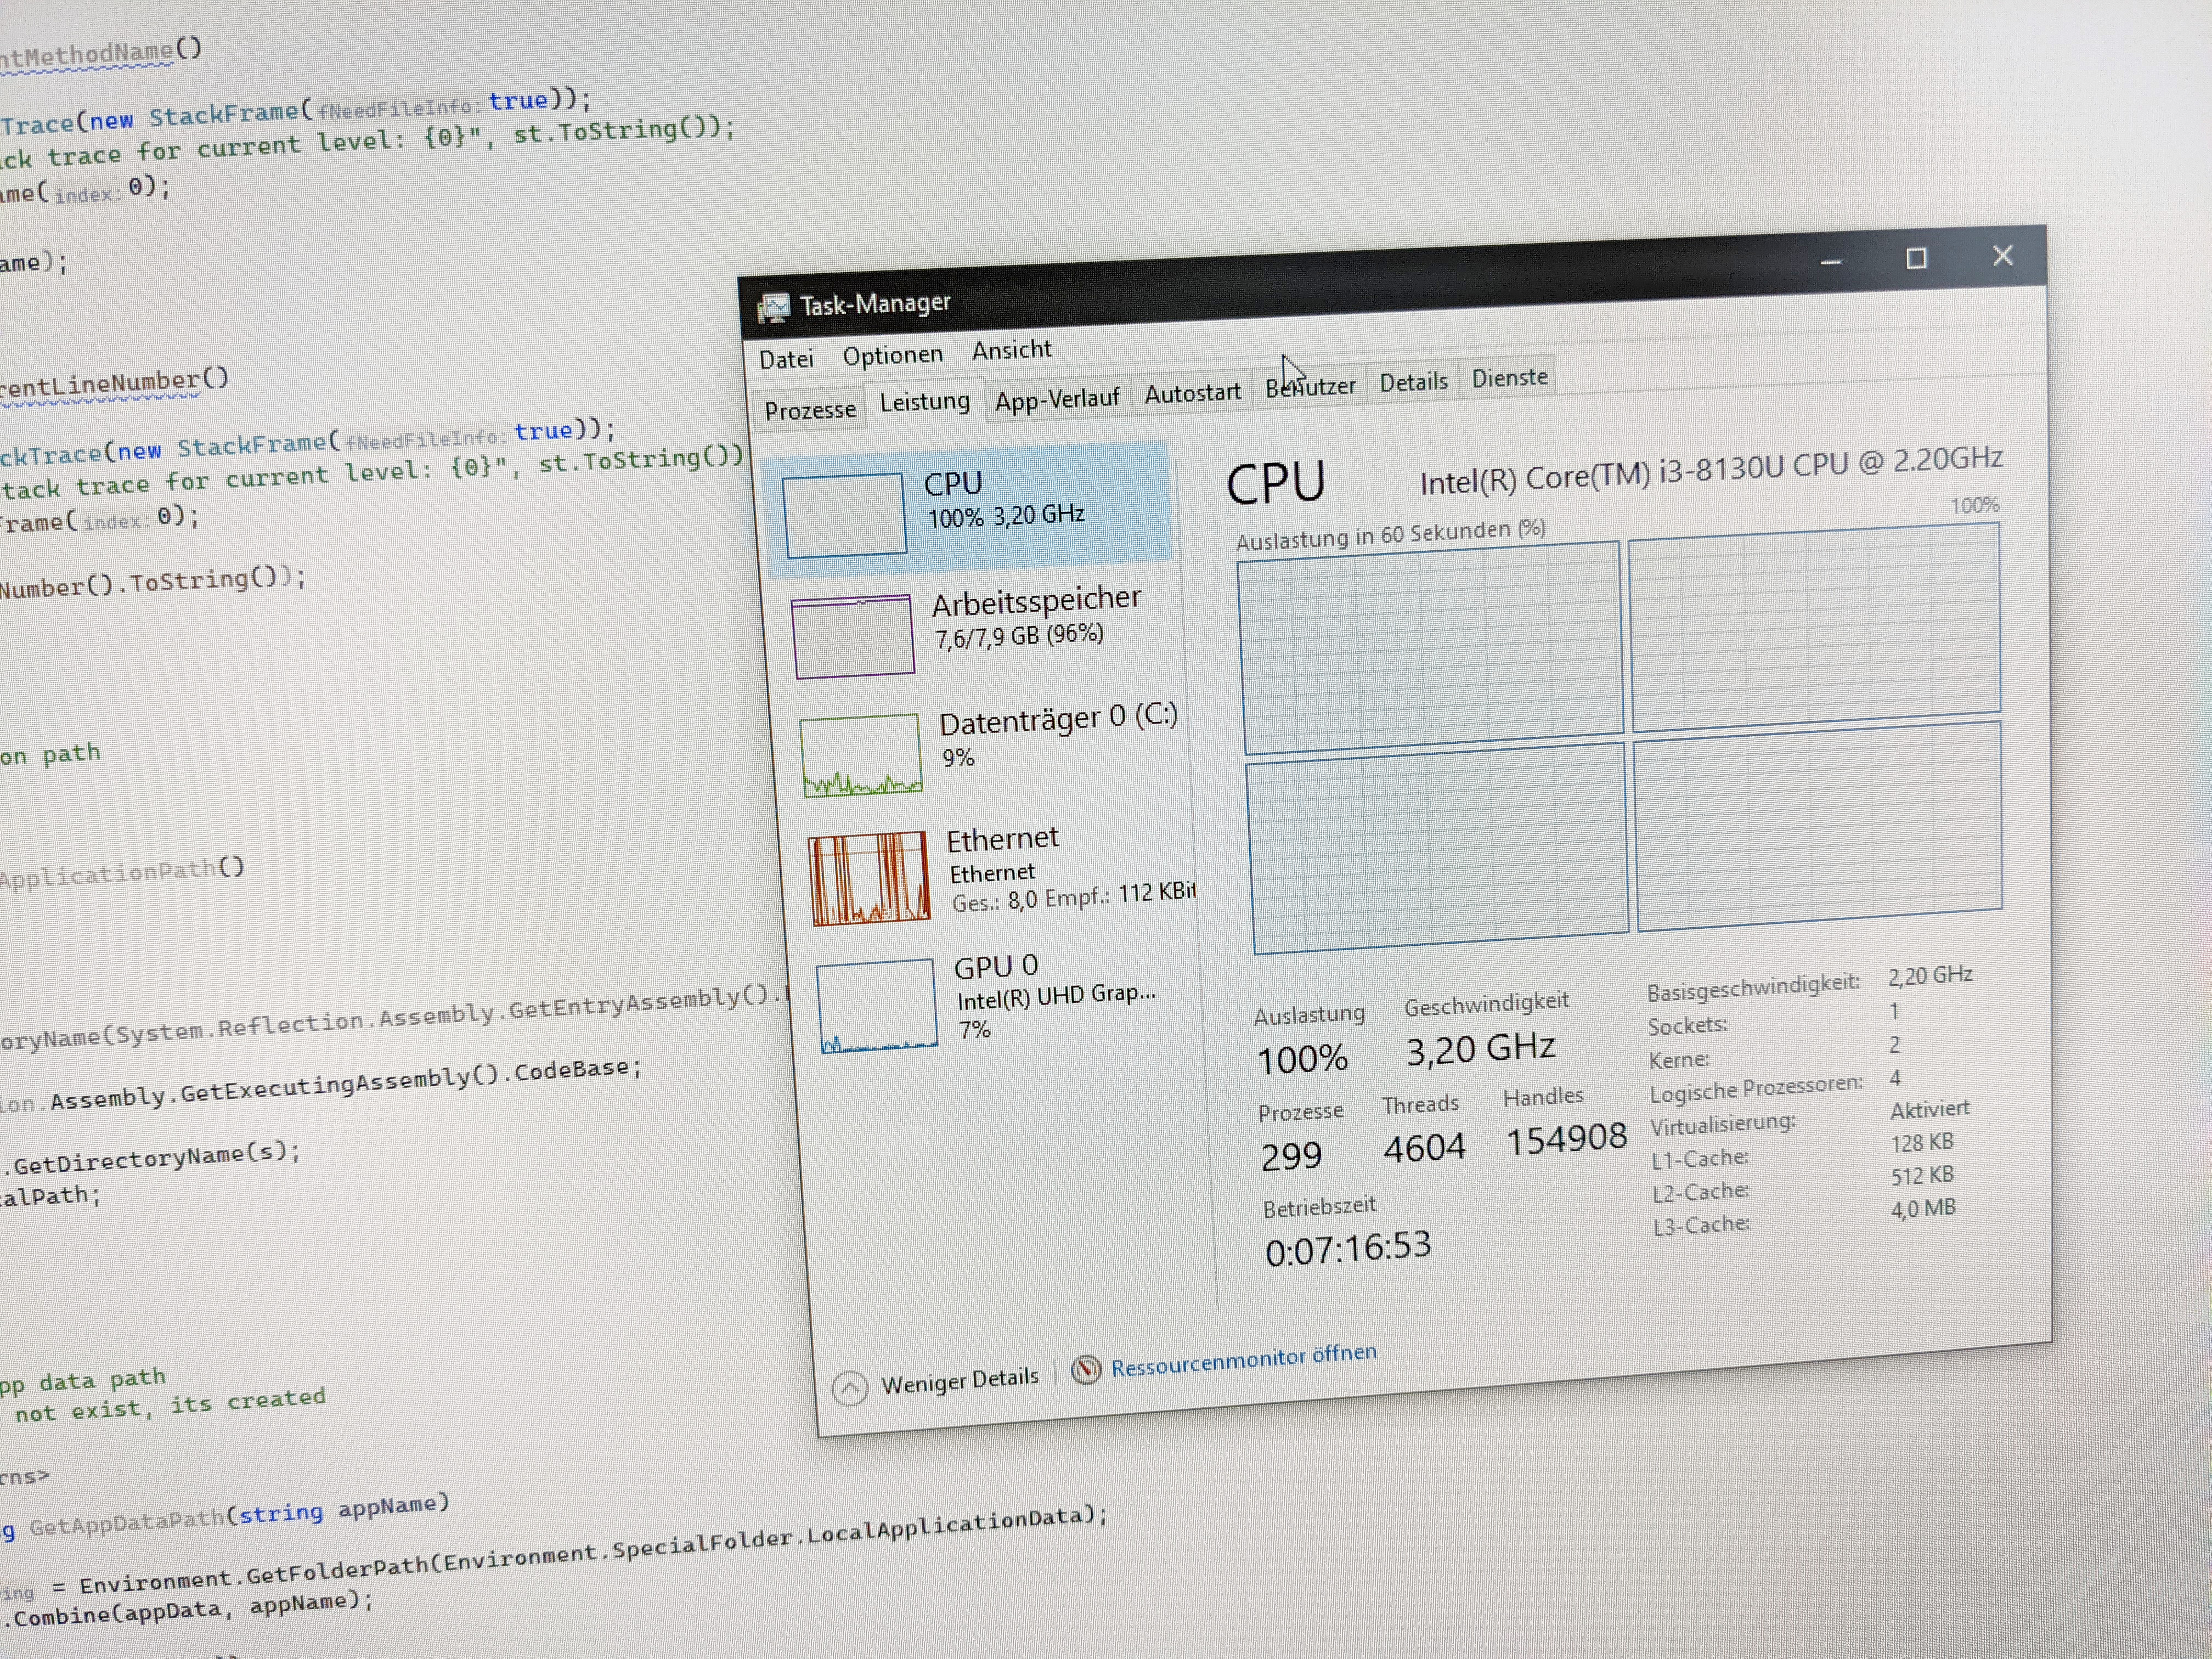Open Ressourcenmonitor öffnen link
This screenshot has width=2212, height=1659.
1244,1360
